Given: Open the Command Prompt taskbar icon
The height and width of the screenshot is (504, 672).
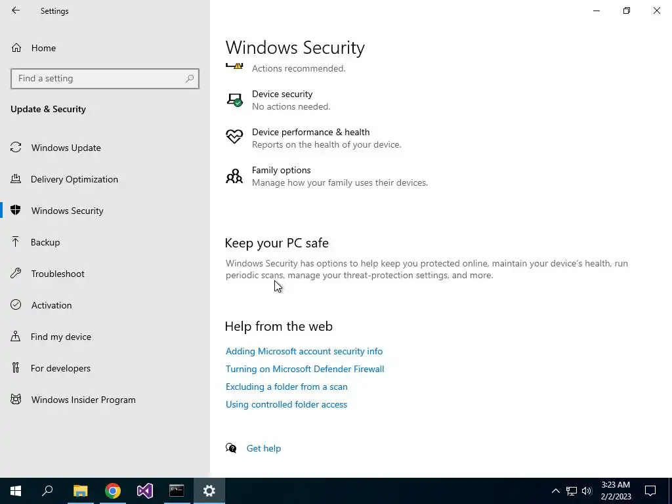Looking at the screenshot, I should [x=177, y=491].
